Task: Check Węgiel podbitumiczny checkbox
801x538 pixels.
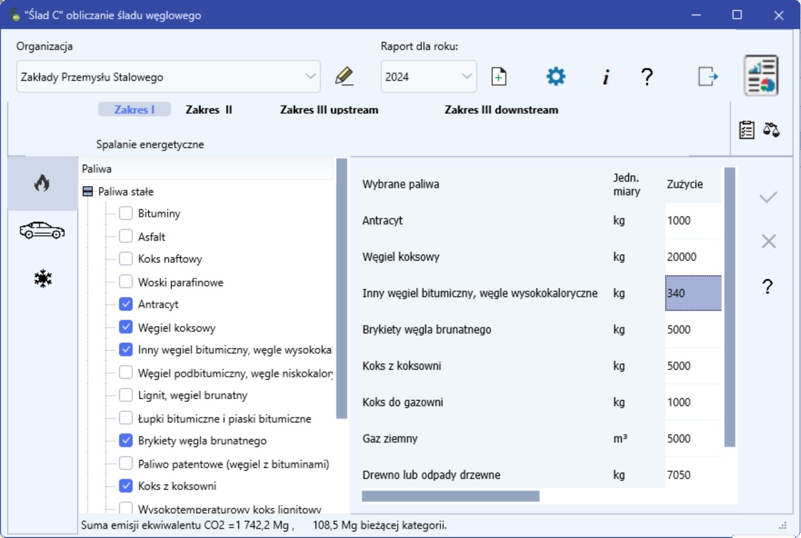Action: pyautogui.click(x=125, y=373)
